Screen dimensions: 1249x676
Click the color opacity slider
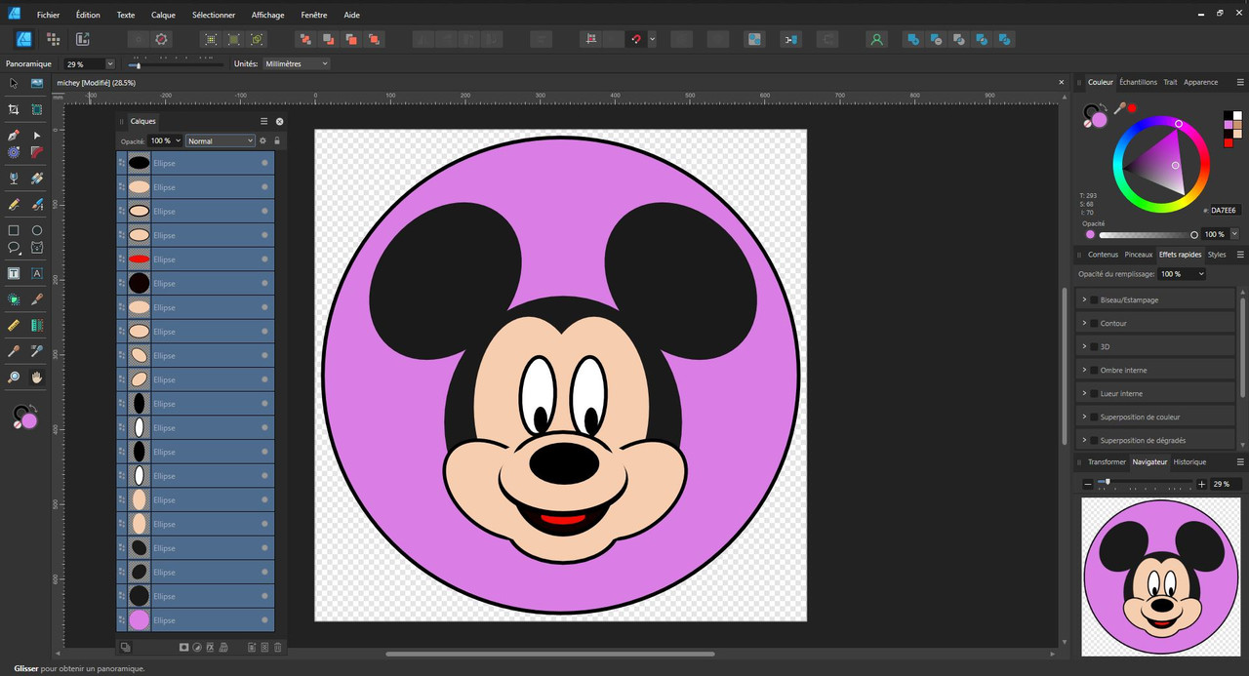click(x=1148, y=235)
